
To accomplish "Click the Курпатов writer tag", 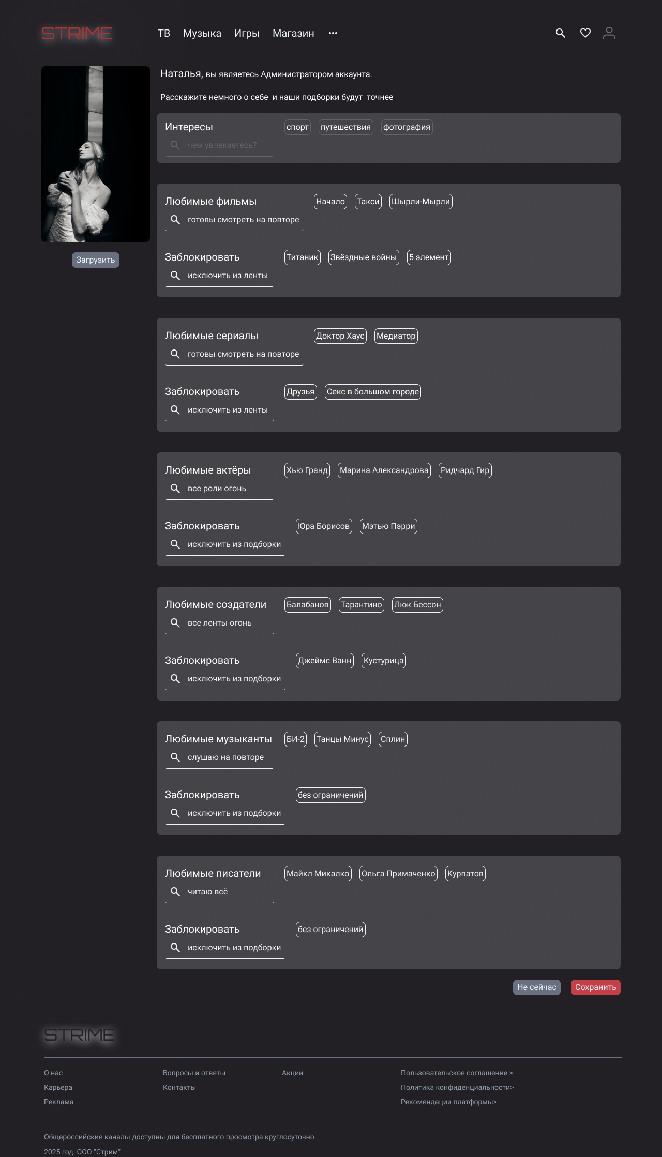I will tap(465, 874).
